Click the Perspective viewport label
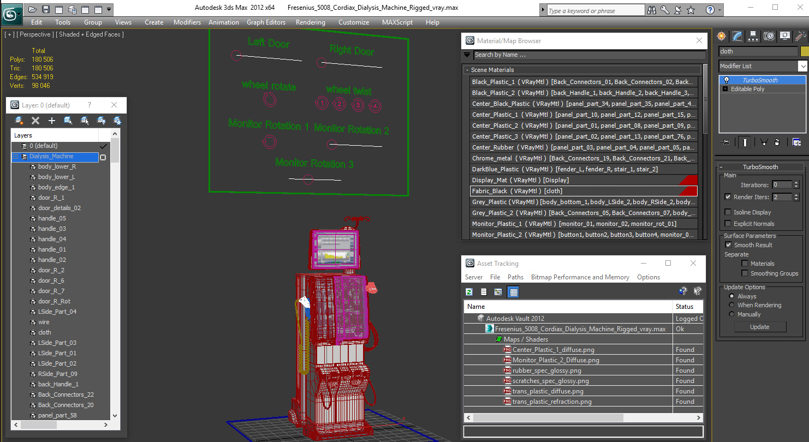Image resolution: width=809 pixels, height=442 pixels. (34, 34)
